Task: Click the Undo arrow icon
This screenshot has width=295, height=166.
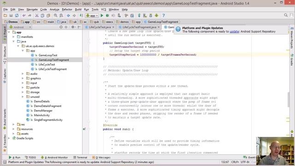Action: point(24,15)
